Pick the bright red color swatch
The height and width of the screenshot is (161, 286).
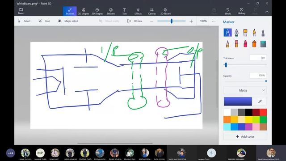tap(263, 112)
